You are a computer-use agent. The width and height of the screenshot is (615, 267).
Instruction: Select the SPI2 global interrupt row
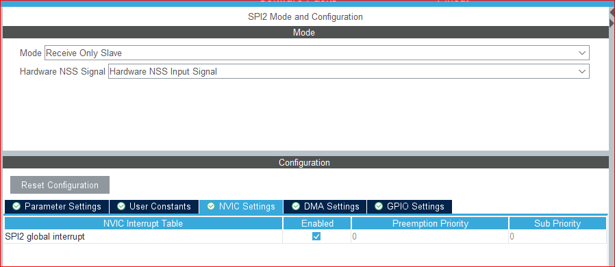305,237
